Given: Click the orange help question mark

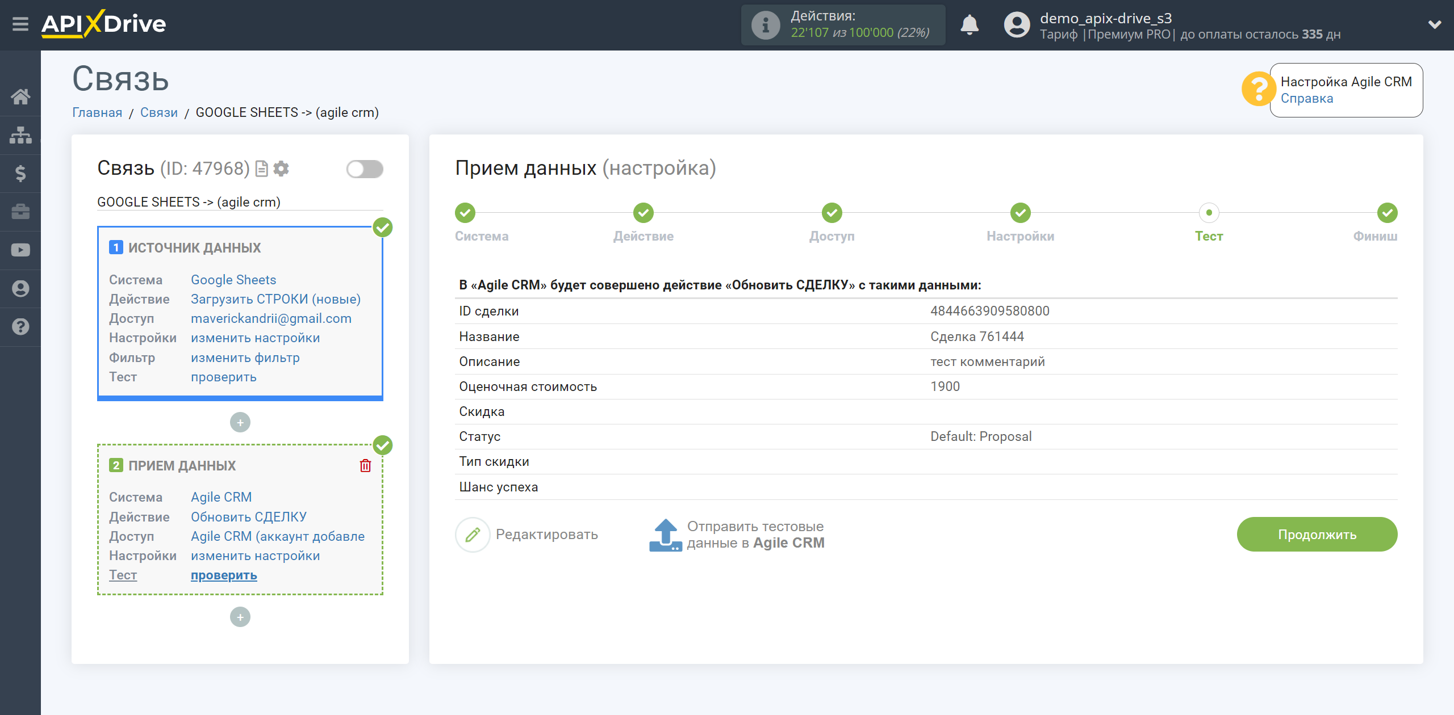Looking at the screenshot, I should (1258, 89).
